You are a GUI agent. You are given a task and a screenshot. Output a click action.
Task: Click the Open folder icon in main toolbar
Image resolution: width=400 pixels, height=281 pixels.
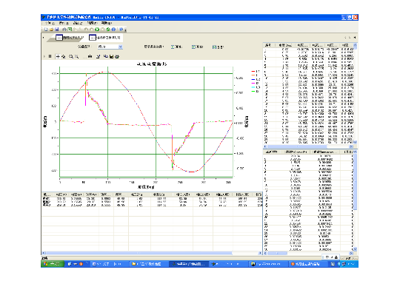pyautogui.click(x=51, y=30)
